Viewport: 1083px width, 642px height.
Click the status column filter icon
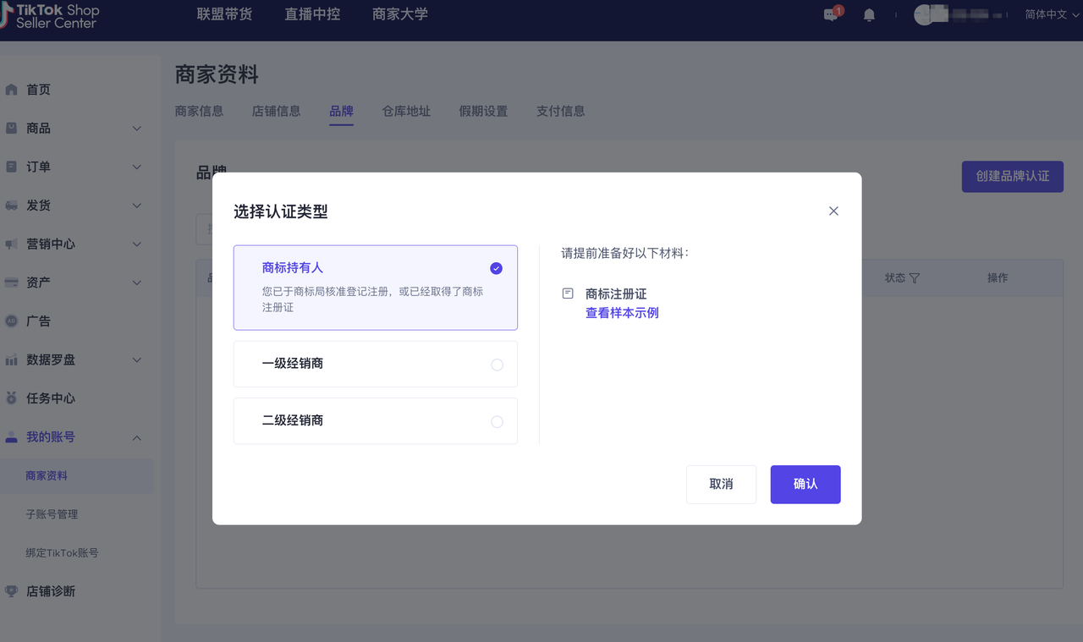tap(915, 278)
